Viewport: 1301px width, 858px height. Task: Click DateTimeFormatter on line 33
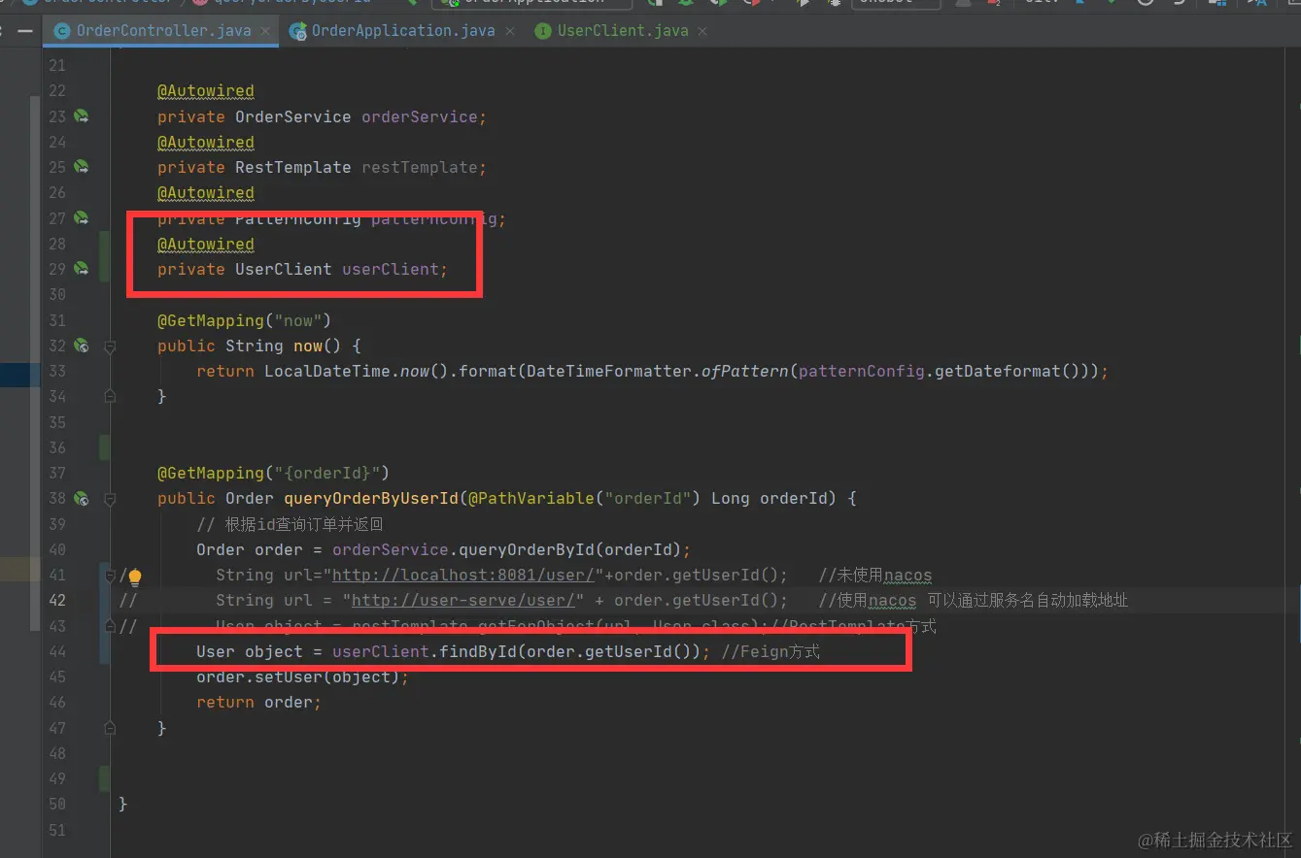[609, 371]
